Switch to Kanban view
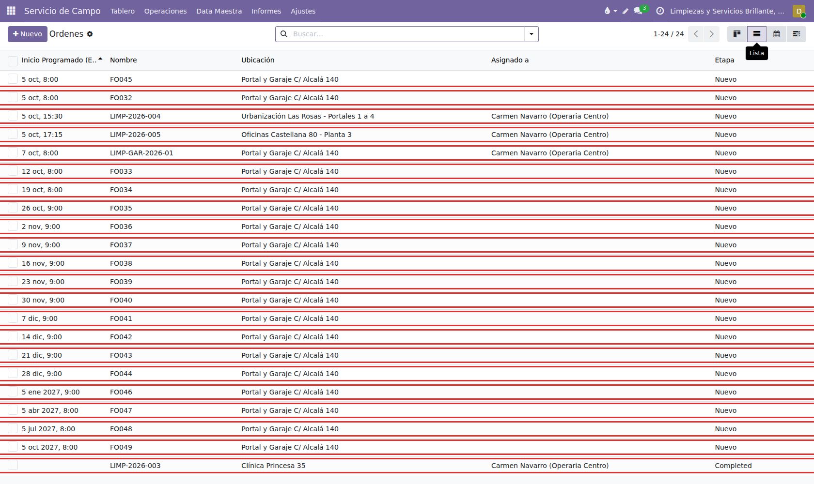 click(x=737, y=34)
